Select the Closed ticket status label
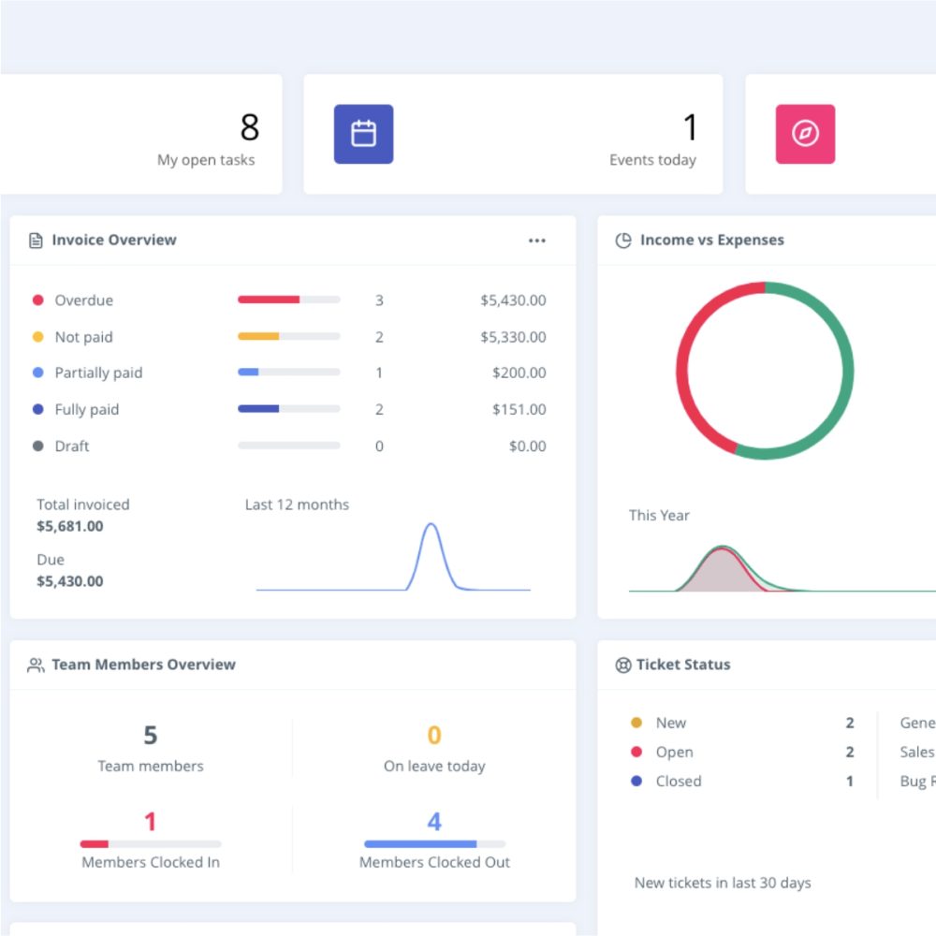 (679, 781)
